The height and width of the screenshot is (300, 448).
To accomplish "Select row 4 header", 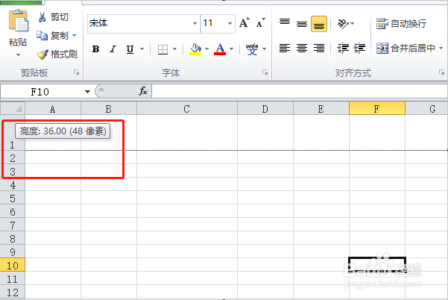I will [13, 185].
